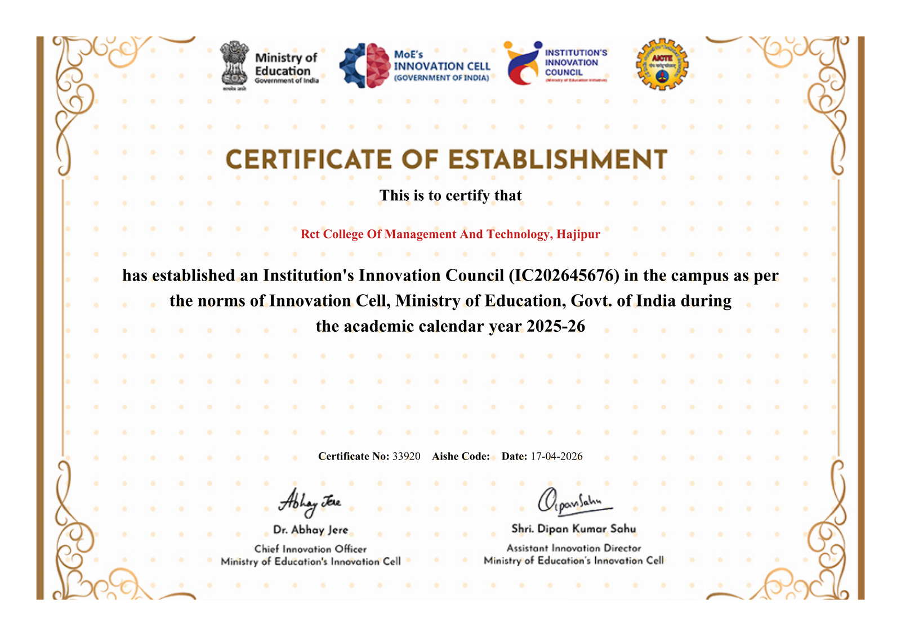Click the name Dr. Abhay Jere
This screenshot has height=636, width=901.
click(x=311, y=530)
